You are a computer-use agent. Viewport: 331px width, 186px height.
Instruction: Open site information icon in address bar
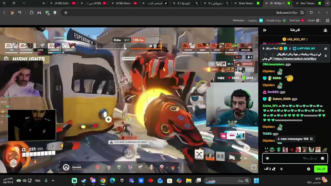[302, 12]
